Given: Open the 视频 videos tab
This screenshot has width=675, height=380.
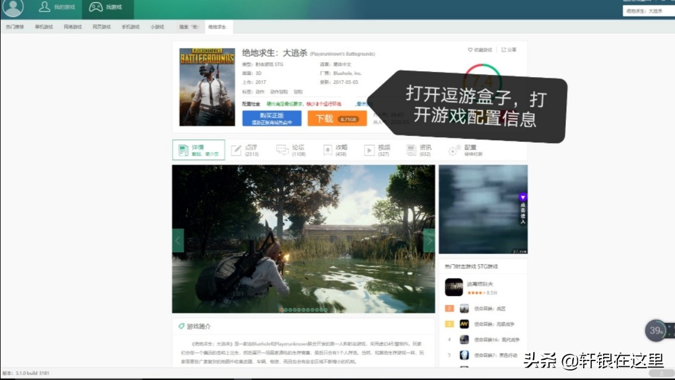Looking at the screenshot, I should click(x=377, y=150).
